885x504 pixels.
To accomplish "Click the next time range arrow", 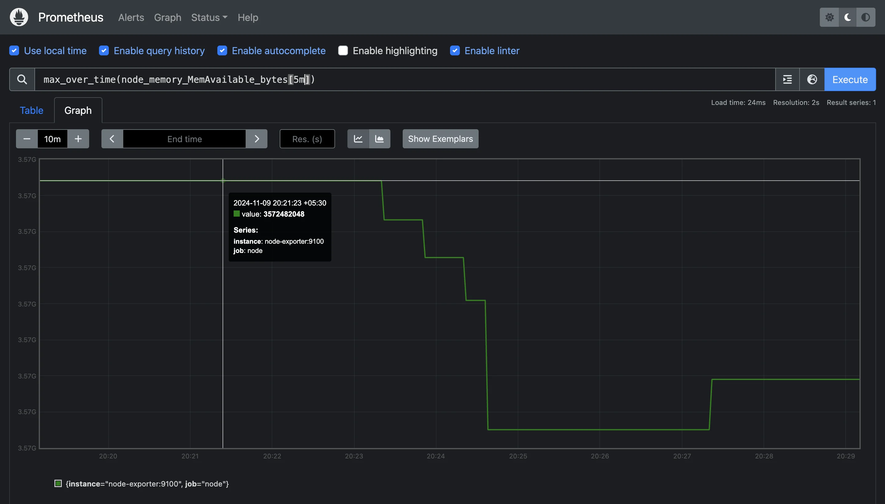I will click(256, 138).
